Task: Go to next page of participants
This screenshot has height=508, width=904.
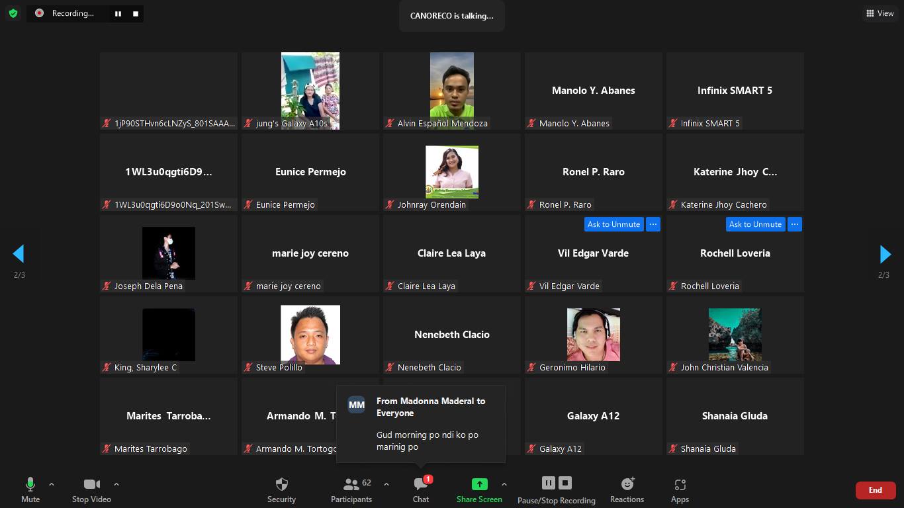Action: point(885,254)
